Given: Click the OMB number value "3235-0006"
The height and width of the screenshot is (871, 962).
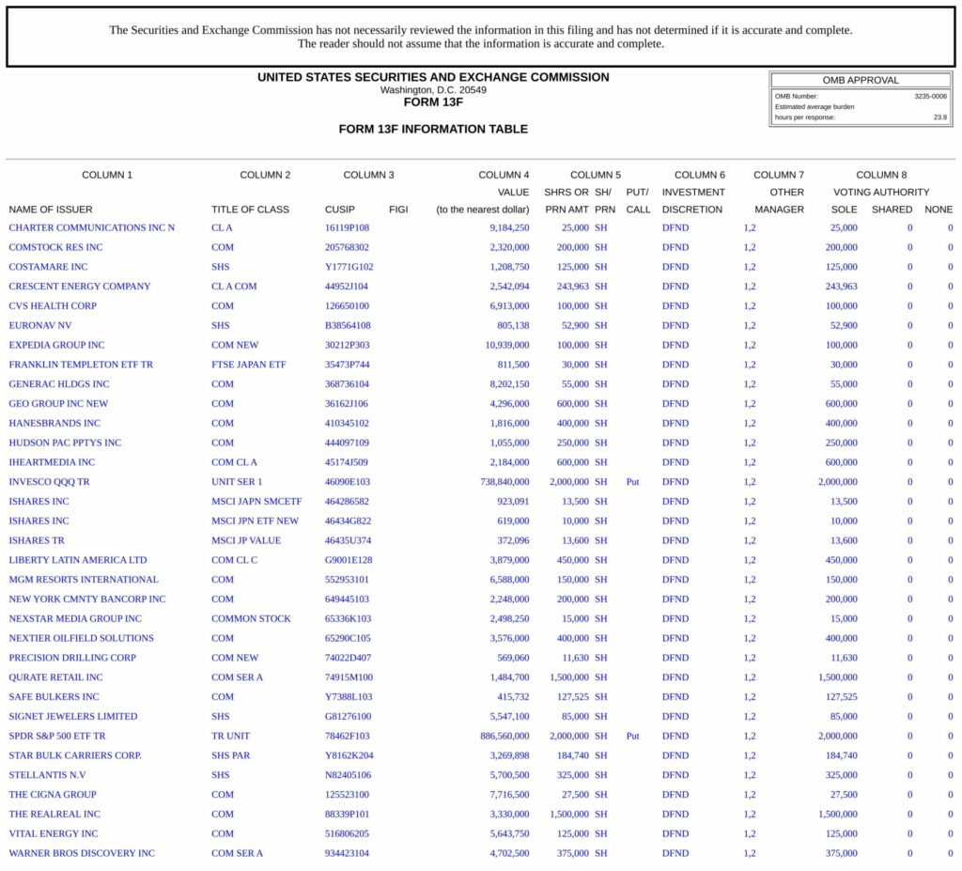Looking at the screenshot, I should tap(930, 97).
